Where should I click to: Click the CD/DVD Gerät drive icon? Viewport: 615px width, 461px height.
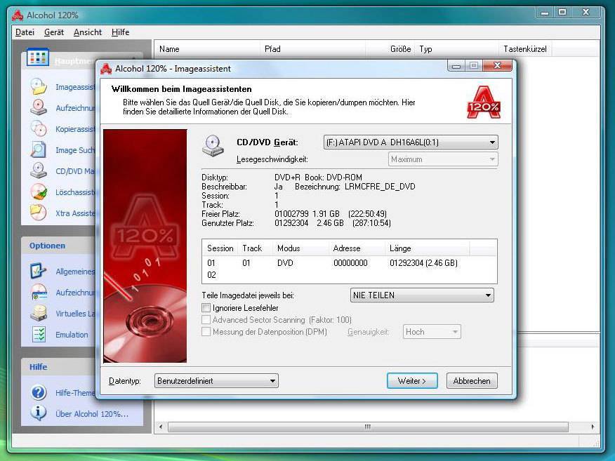pos(213,146)
